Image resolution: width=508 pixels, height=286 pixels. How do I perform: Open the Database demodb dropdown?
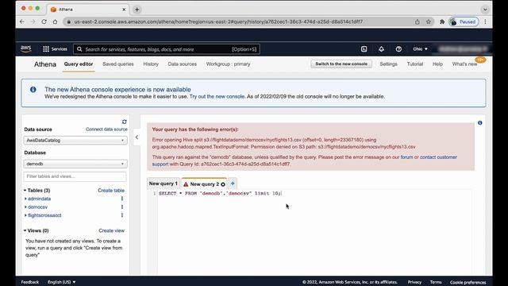(75, 164)
